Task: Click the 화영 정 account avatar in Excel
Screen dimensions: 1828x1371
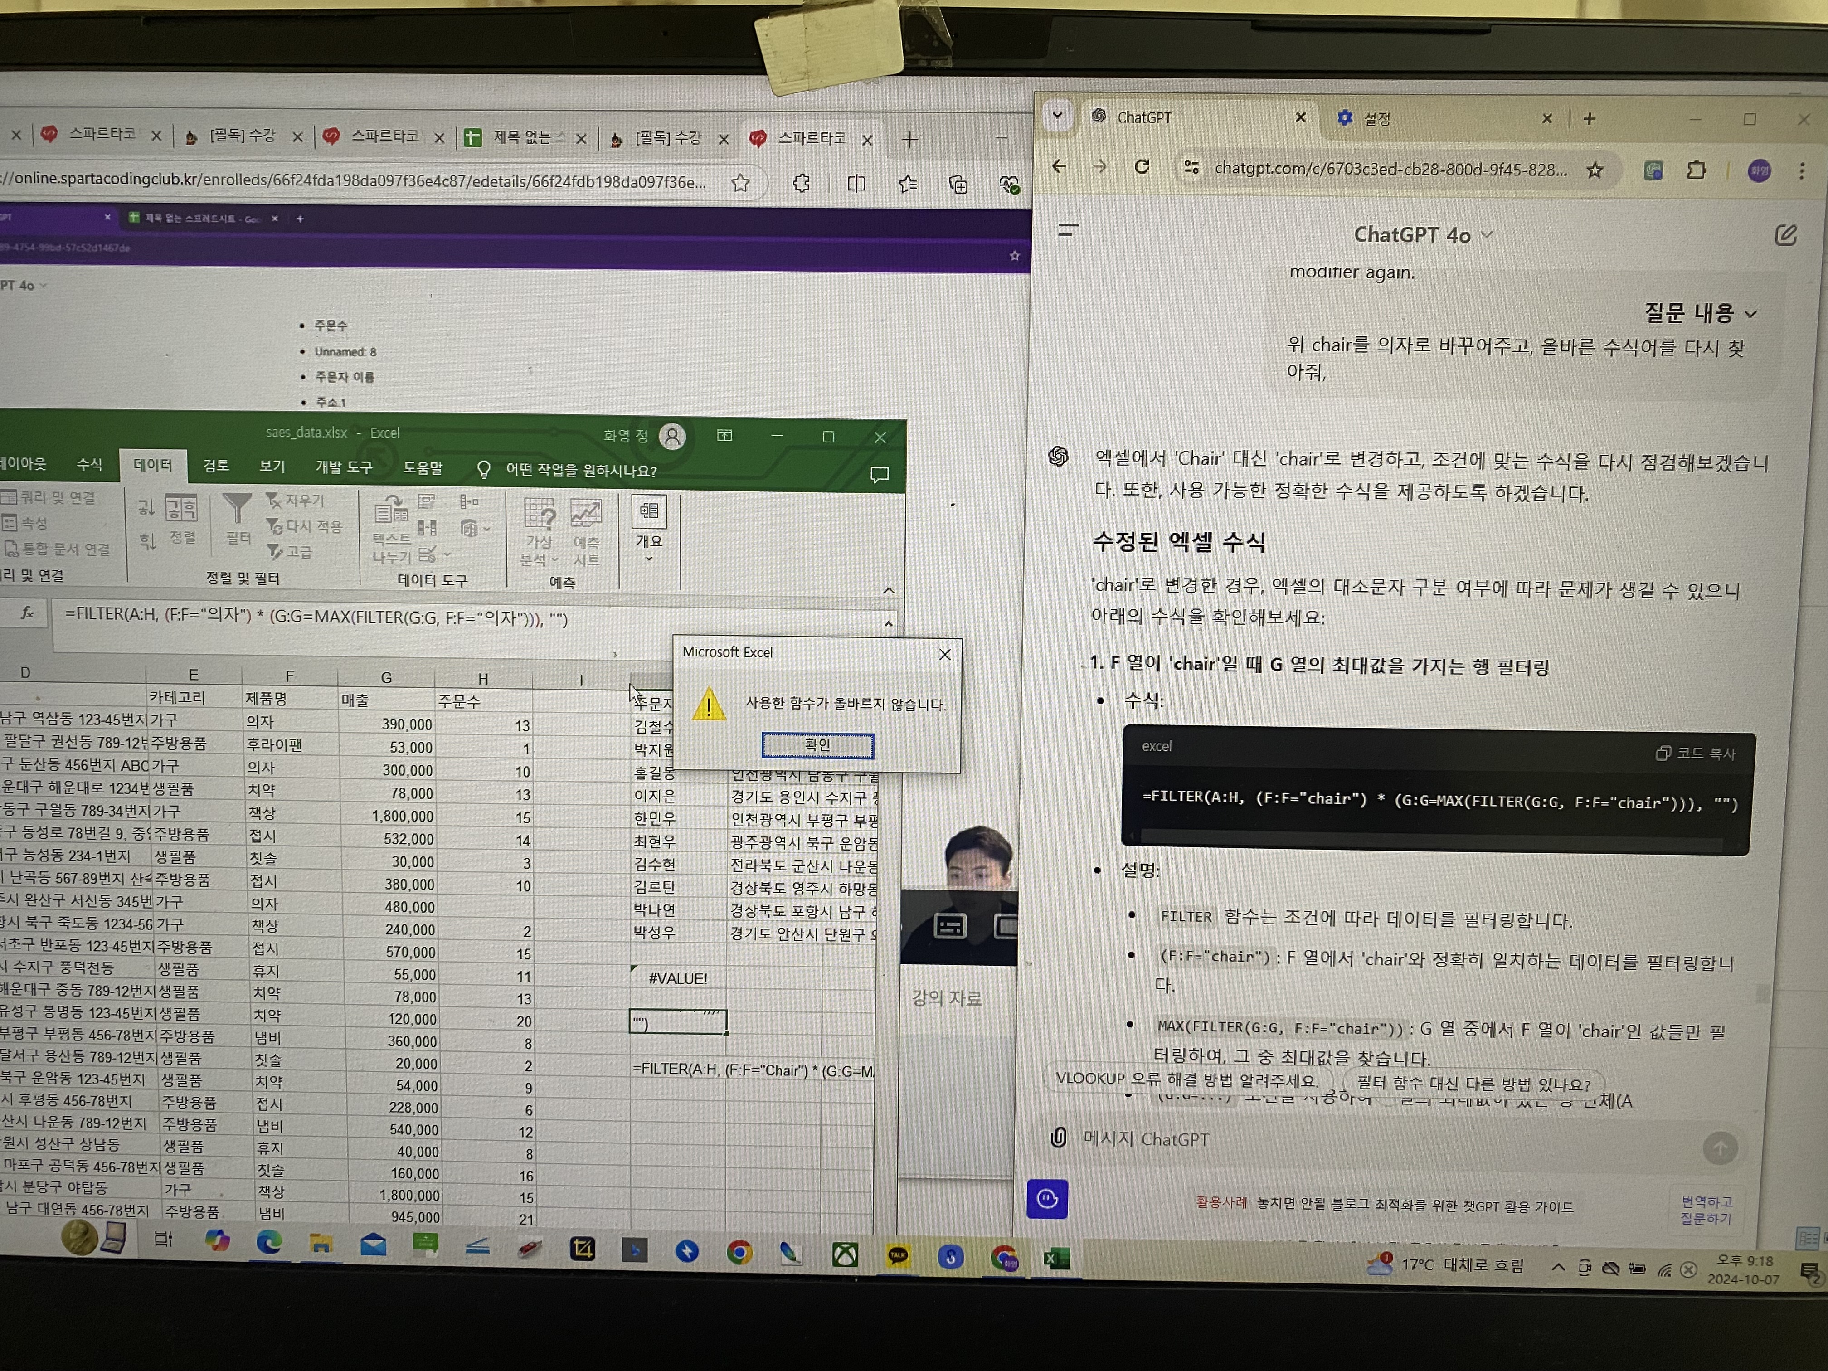Action: coord(673,436)
